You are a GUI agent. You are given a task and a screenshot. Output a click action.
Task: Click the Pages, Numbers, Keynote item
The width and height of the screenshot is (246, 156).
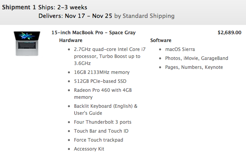tap(194, 67)
